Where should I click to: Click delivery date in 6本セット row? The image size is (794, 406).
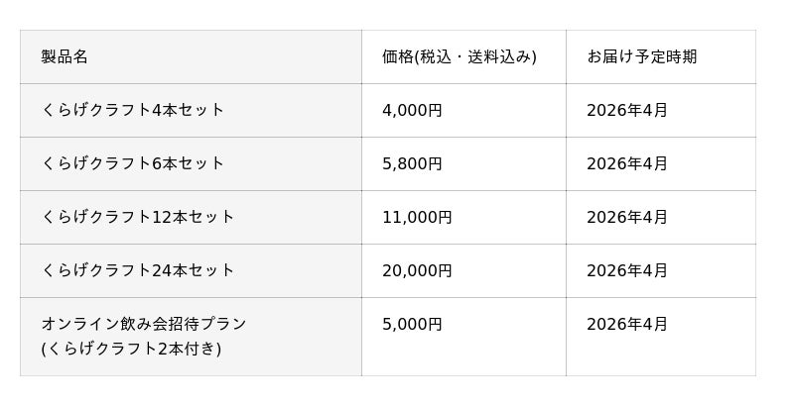[x=626, y=163]
